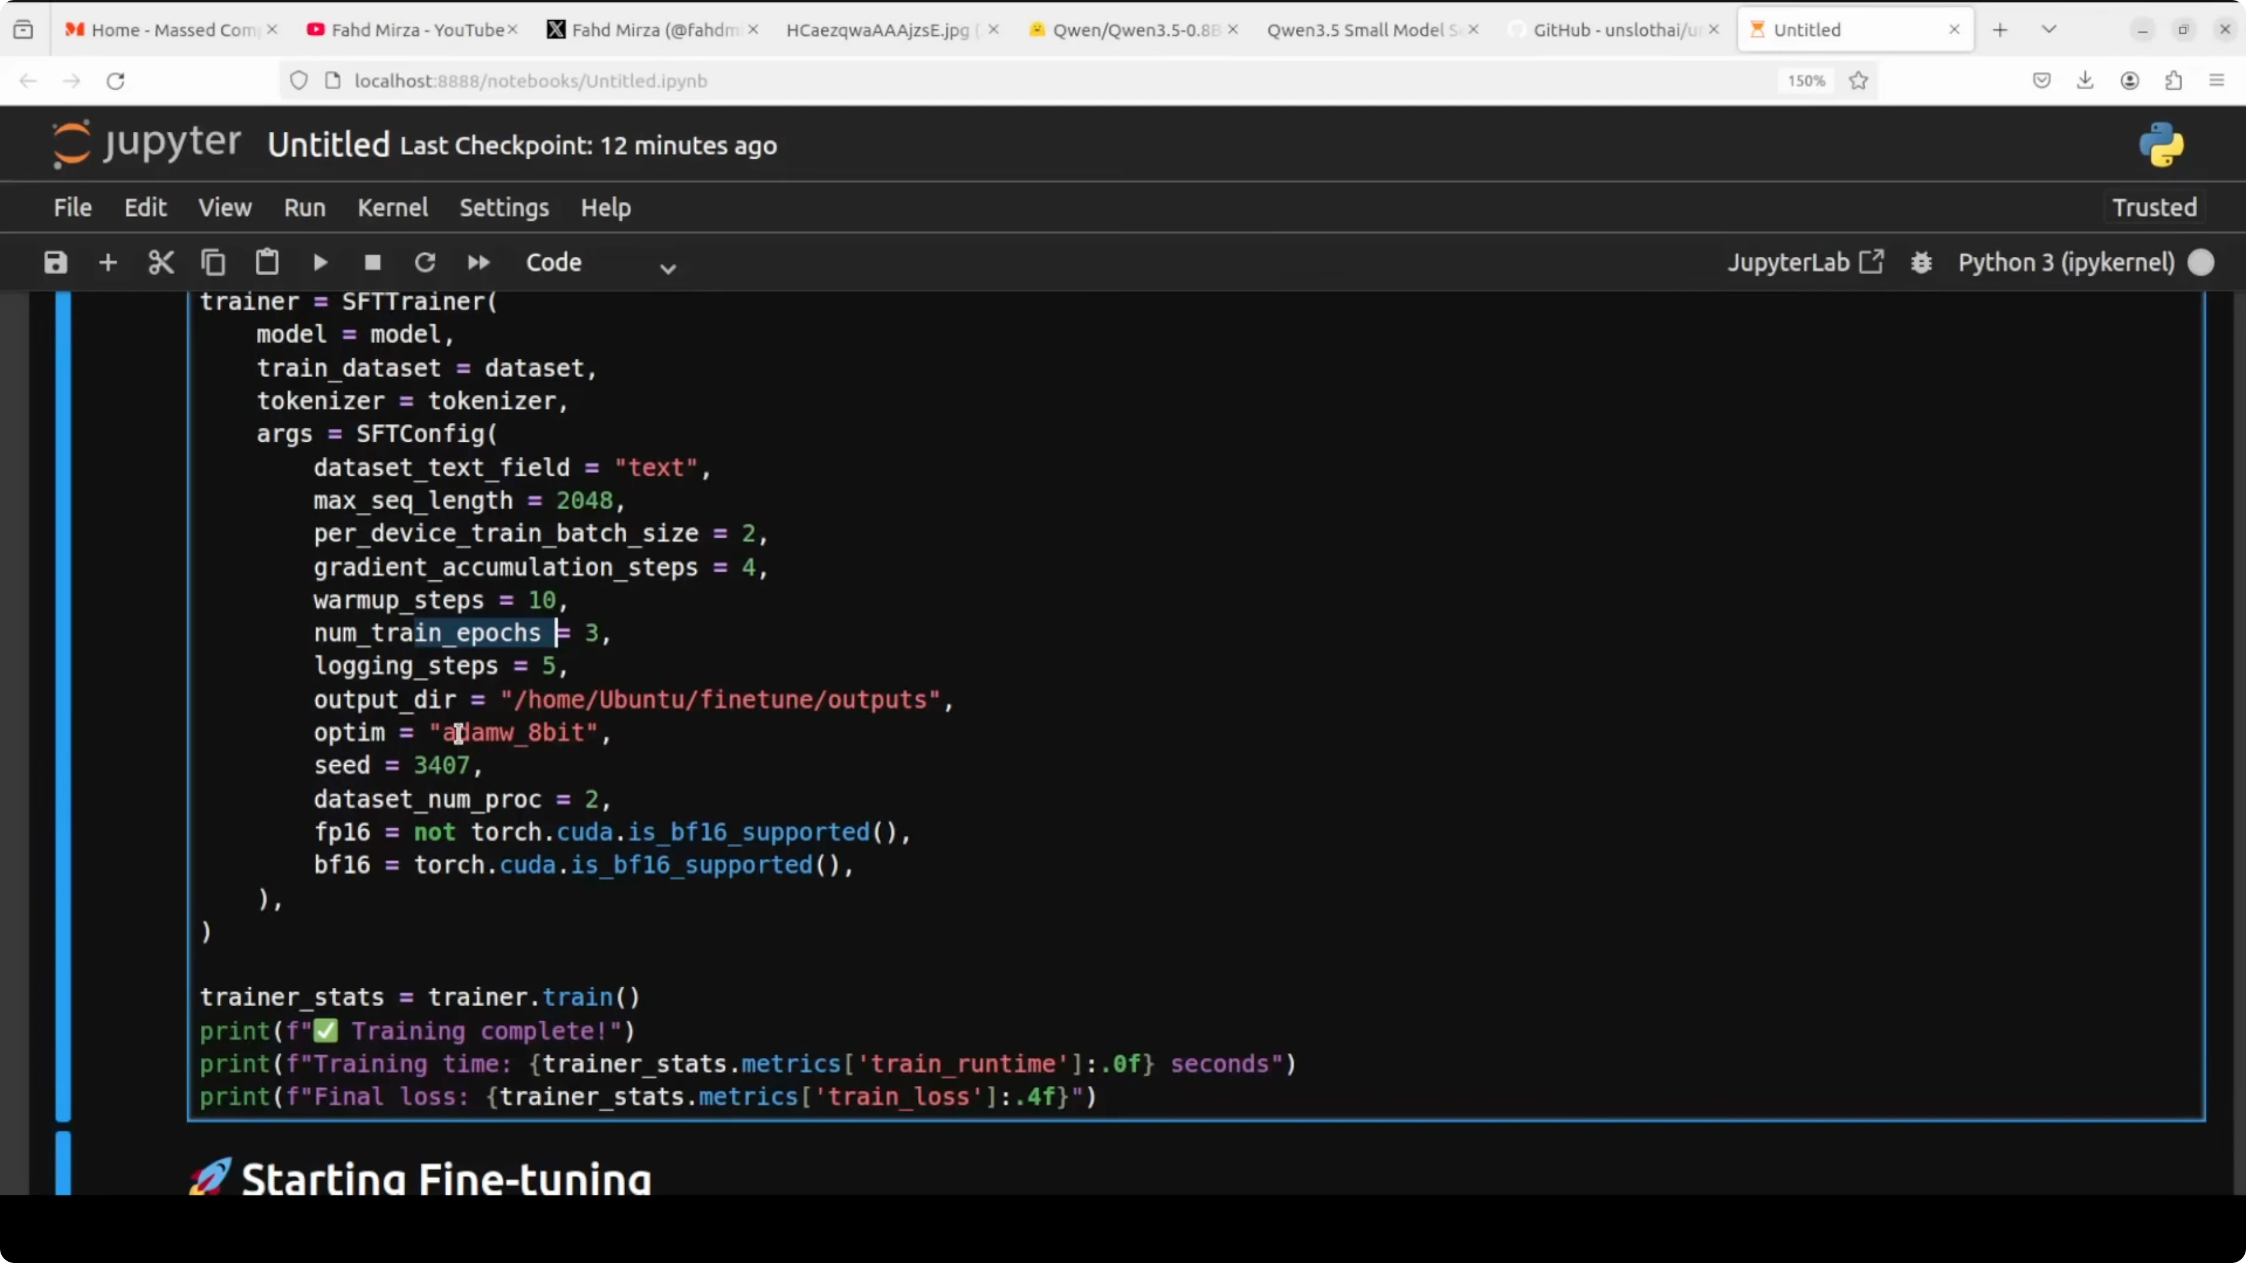Paste cells from the clipboard
Viewport: 2246px width, 1263px height.
[x=267, y=262]
